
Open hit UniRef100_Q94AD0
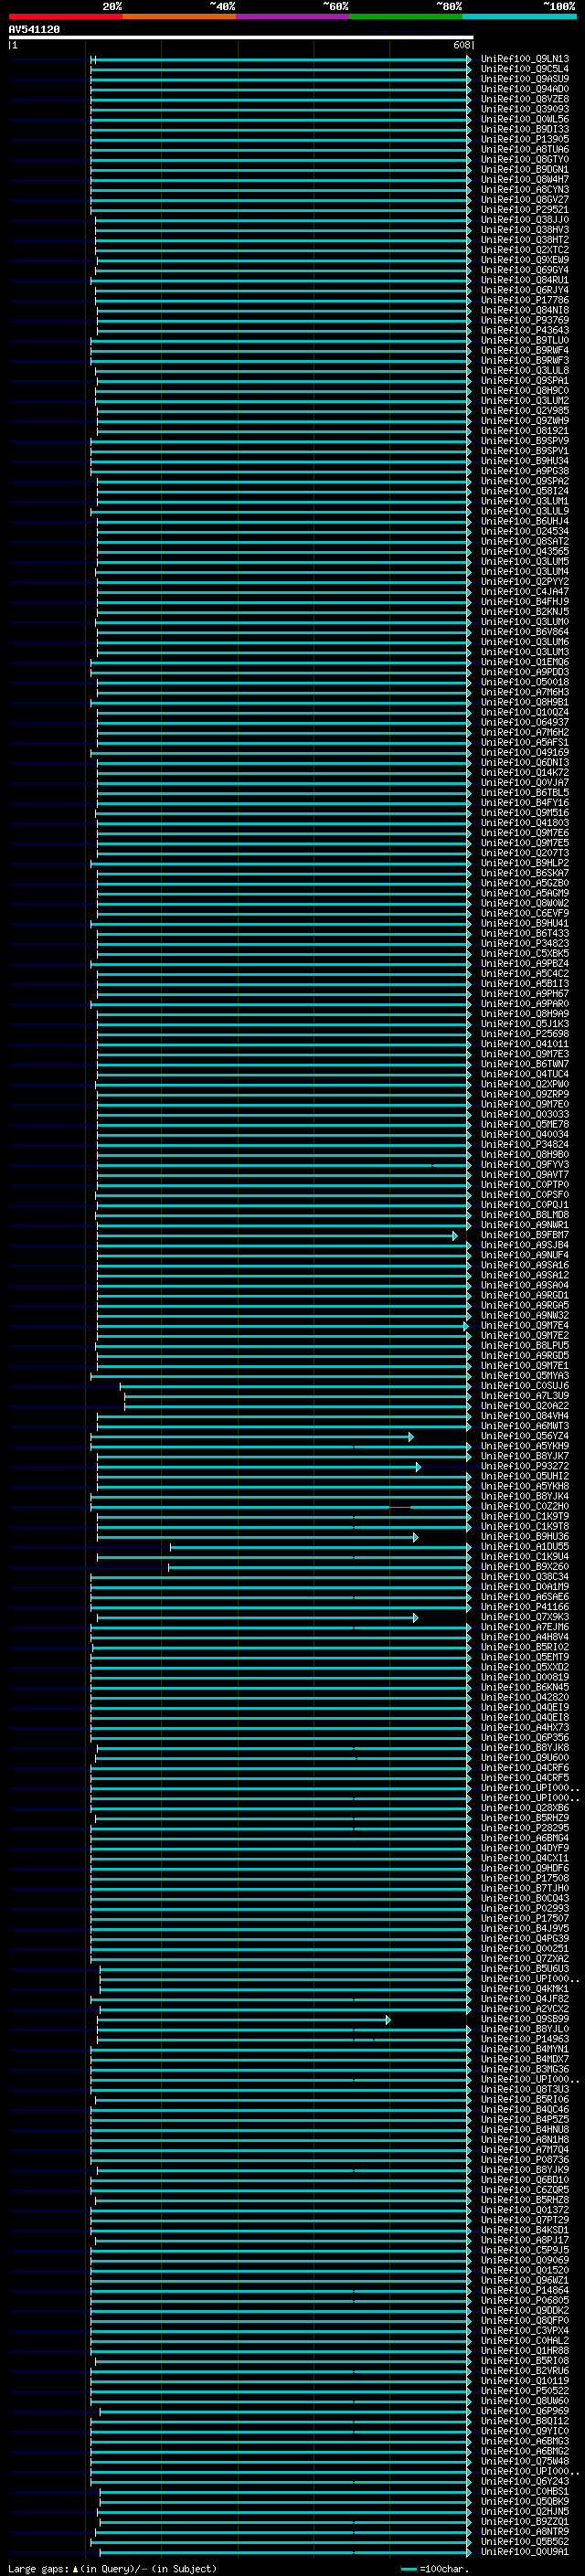pyautogui.click(x=525, y=89)
